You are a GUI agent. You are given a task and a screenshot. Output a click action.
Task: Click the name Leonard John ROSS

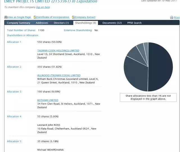coord(49,125)
